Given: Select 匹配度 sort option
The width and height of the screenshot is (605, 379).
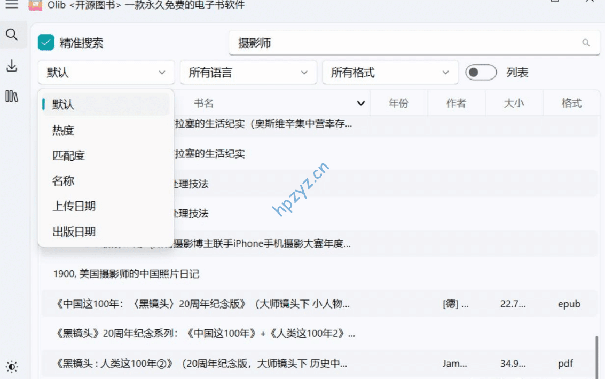Looking at the screenshot, I should coord(69,156).
